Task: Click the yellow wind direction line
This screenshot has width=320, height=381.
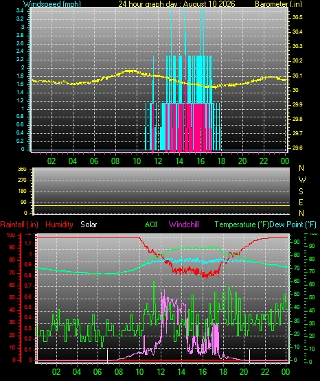Action: [161, 206]
